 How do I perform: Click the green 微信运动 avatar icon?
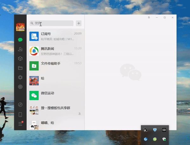point(34,95)
